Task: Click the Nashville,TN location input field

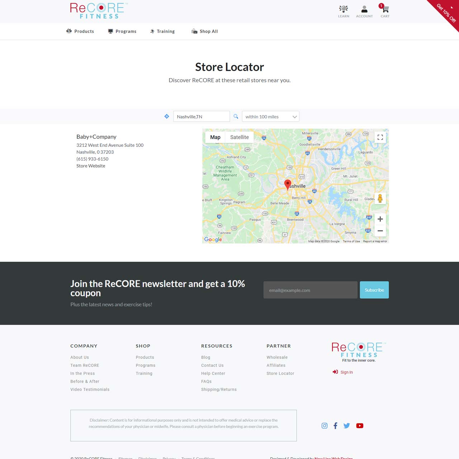Action: click(202, 117)
